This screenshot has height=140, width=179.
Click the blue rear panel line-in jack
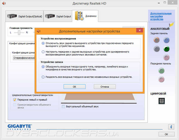[x=166, y=40]
